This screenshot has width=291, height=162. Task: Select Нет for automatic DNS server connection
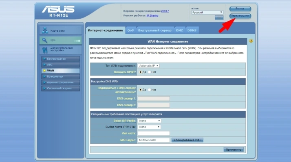(150, 90)
